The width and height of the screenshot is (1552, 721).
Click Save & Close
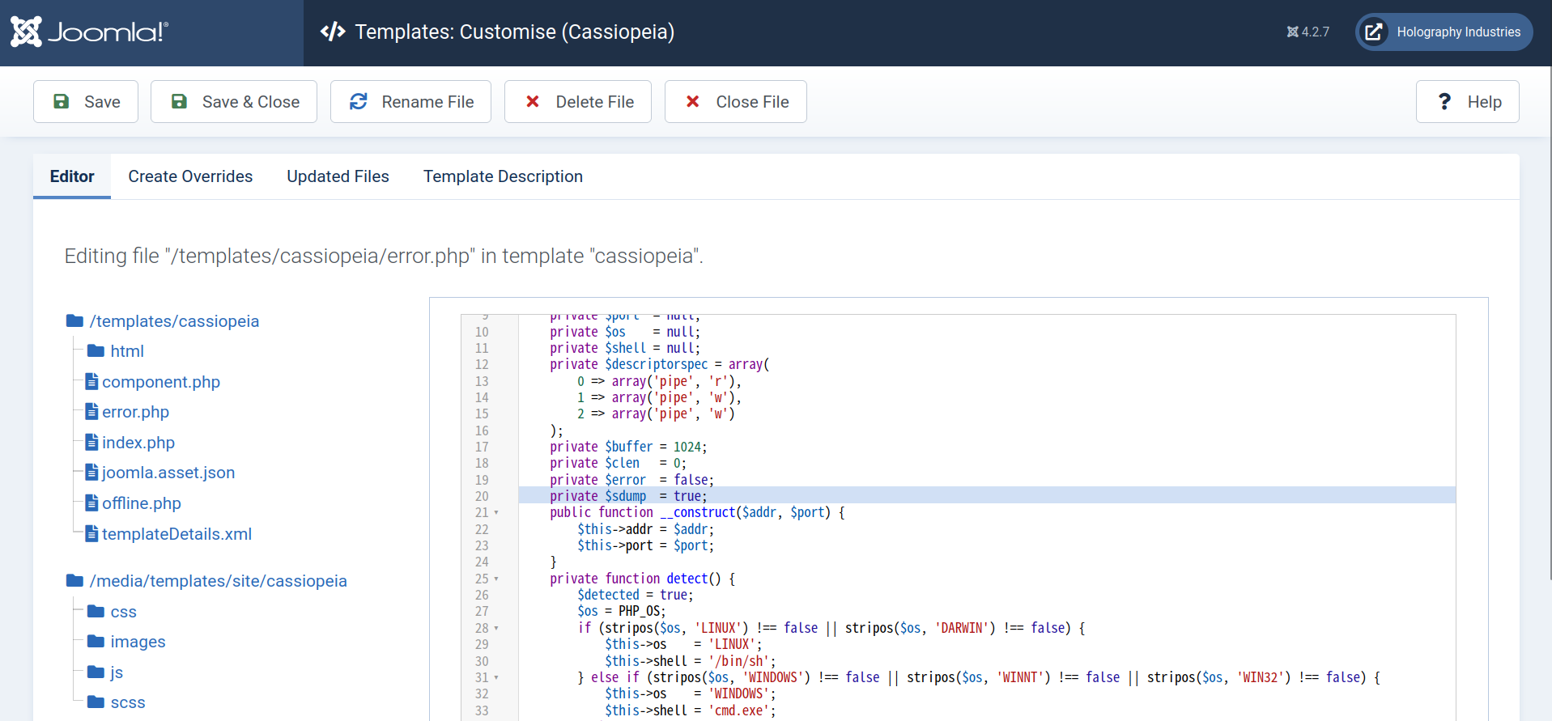234,102
